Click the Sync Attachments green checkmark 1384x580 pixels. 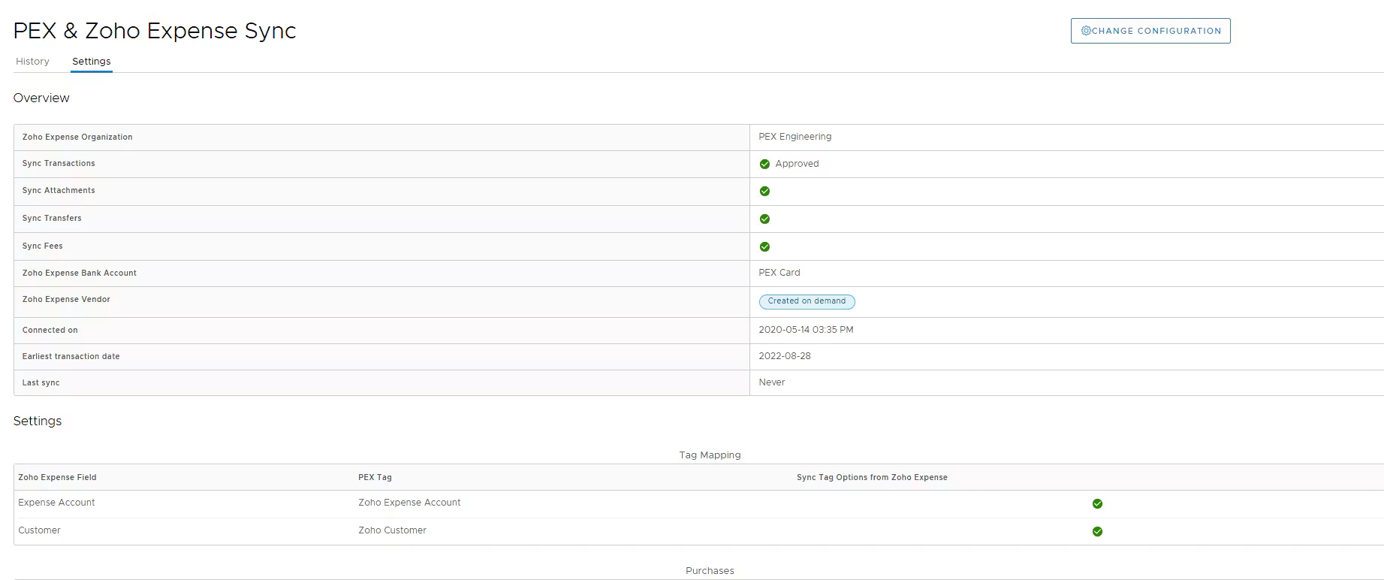click(x=764, y=192)
